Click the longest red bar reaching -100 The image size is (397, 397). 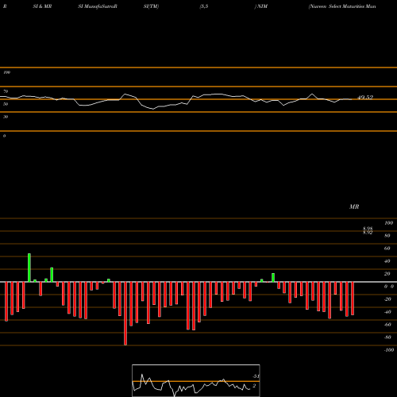tap(125, 314)
